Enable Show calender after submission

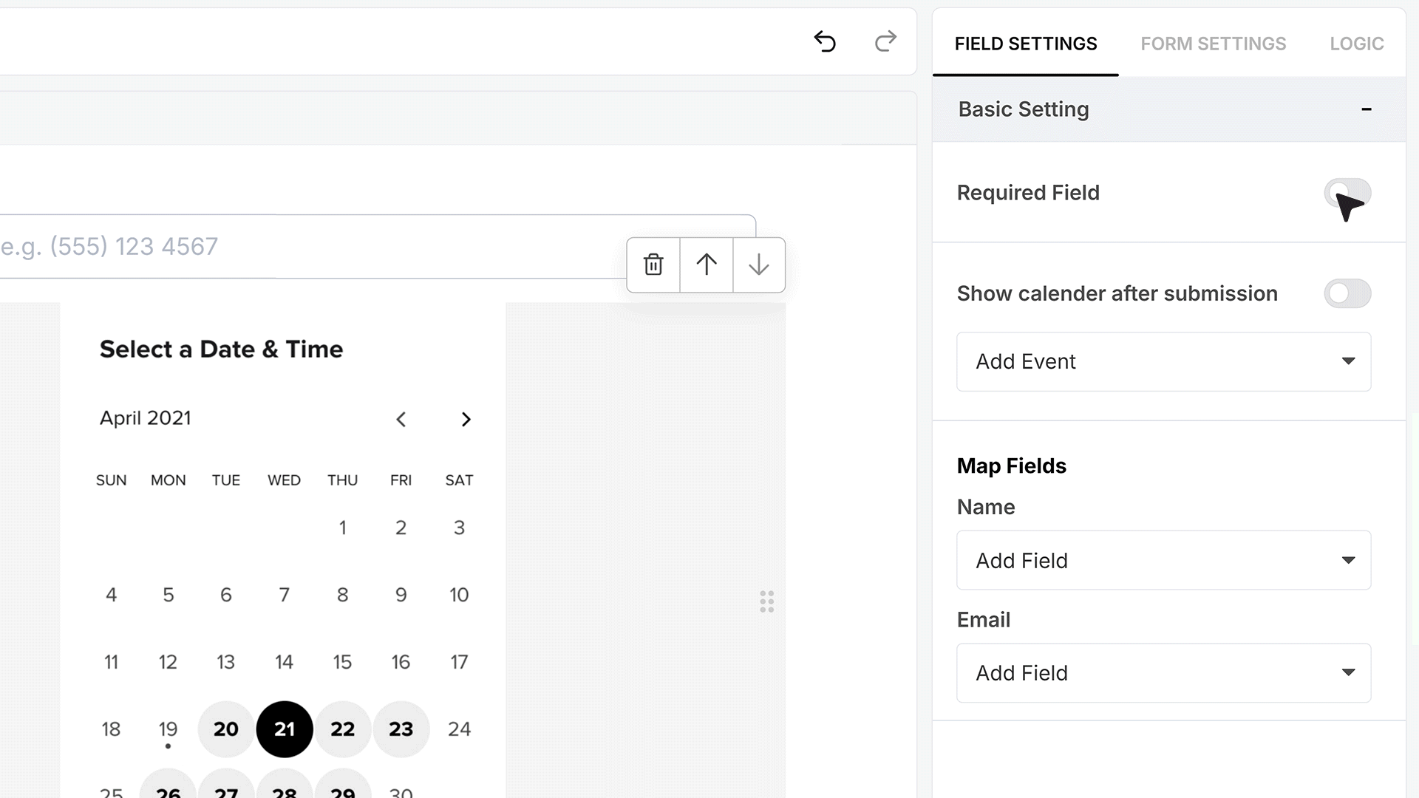point(1347,293)
